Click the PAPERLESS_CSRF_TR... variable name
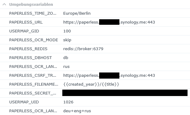Viewport: 190px width, 115px height. pos(33,76)
